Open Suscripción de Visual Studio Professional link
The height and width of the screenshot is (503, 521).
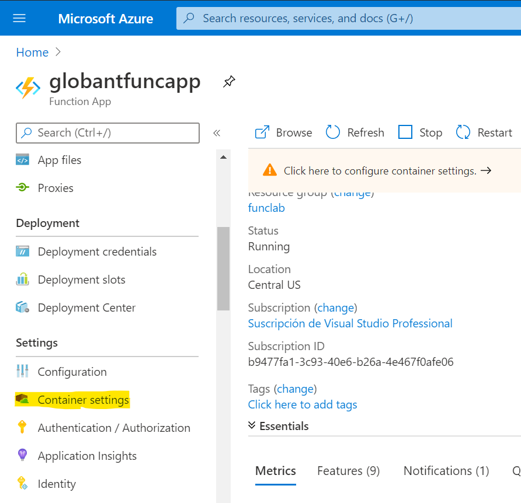350,323
